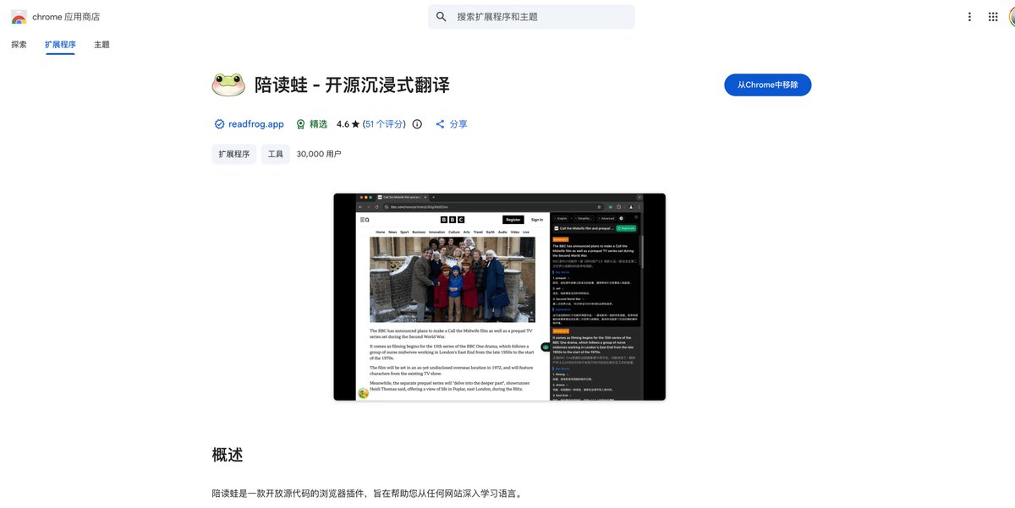
Task: Click the 从Chrome中移除 button
Action: 768,85
